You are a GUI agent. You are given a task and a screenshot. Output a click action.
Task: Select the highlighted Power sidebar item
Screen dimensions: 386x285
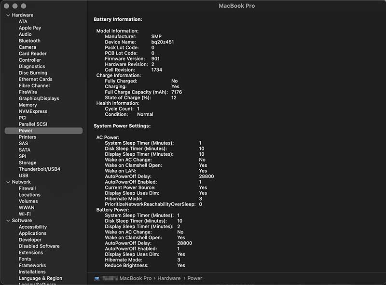[x=26, y=131]
